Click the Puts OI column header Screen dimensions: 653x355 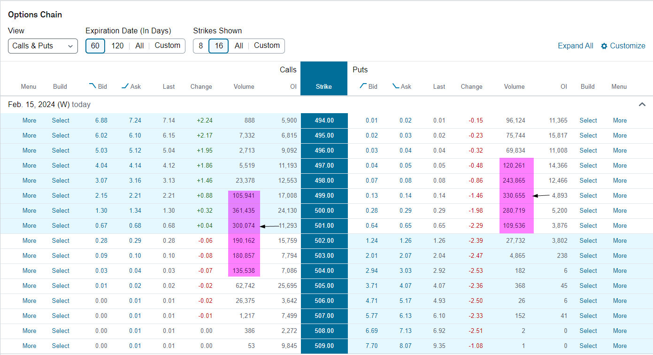(x=564, y=86)
